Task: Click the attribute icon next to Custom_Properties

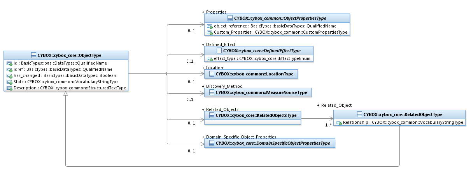Action: click(210, 32)
